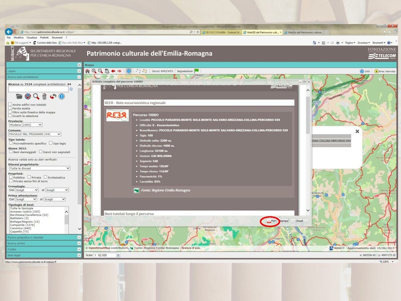Viewport: 401px width, 301px height.
Task: Select the zoom in magnifier tool
Action: (x=94, y=71)
